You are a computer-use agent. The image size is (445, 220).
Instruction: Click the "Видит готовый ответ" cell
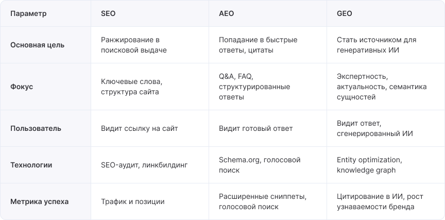tap(255, 128)
